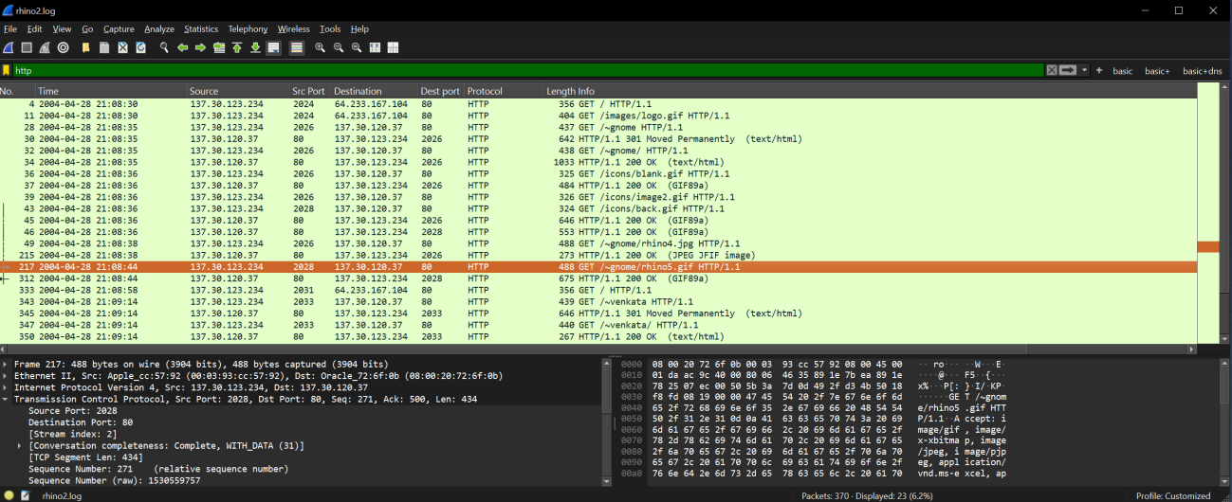Apply the 'basic+dns' filter button
Viewport: 1232px width, 502px height.
coord(1202,71)
